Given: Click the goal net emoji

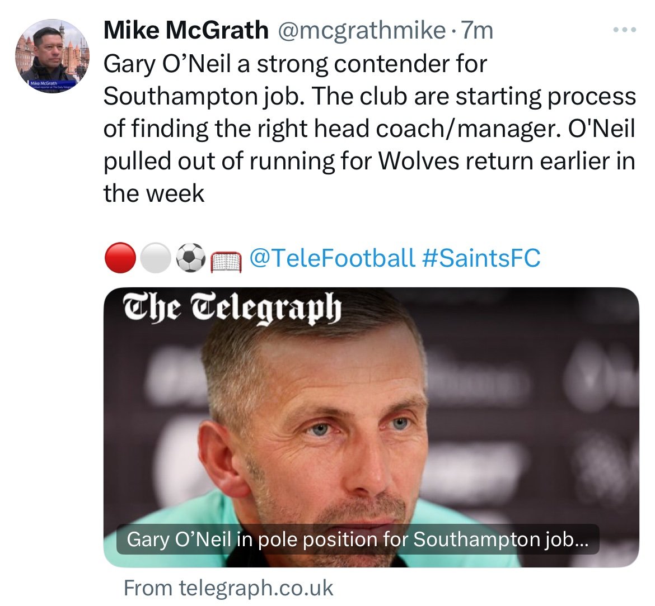Looking at the screenshot, I should coord(226,260).
